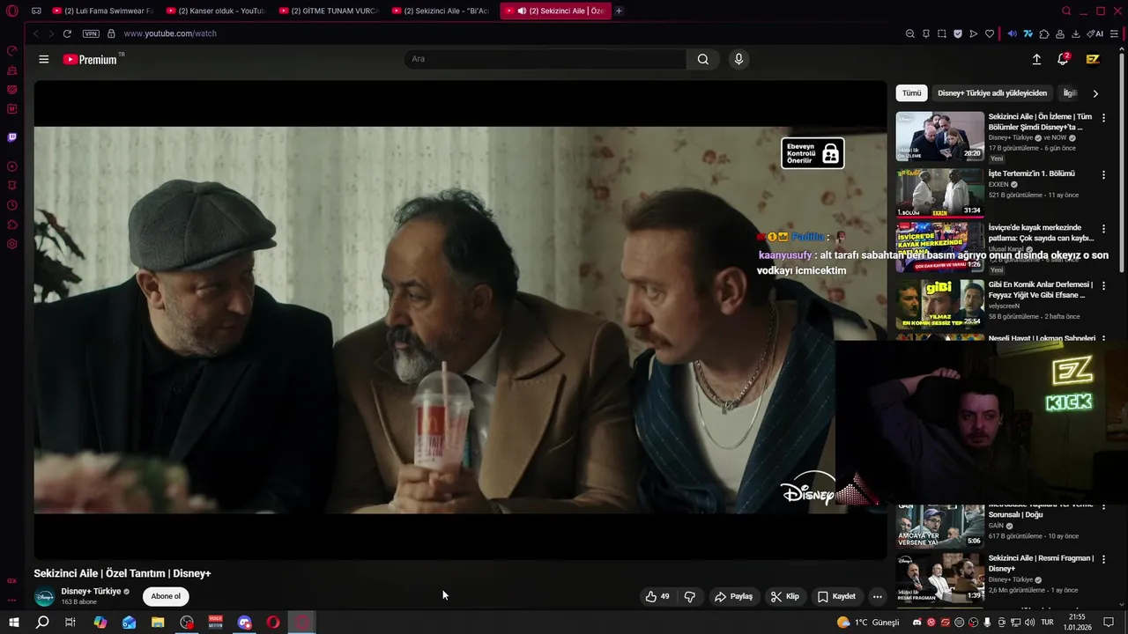Open Windows notification center icon

(1109, 623)
